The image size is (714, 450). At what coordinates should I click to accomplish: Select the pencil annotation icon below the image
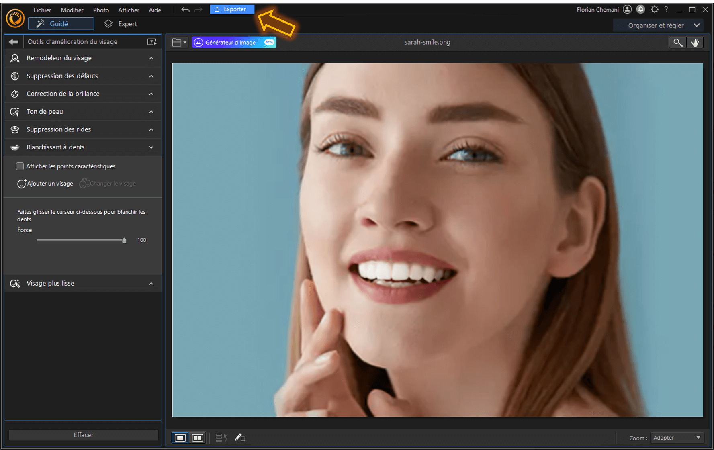240,438
